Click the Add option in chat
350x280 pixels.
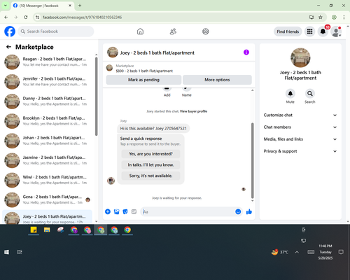[x=167, y=92]
